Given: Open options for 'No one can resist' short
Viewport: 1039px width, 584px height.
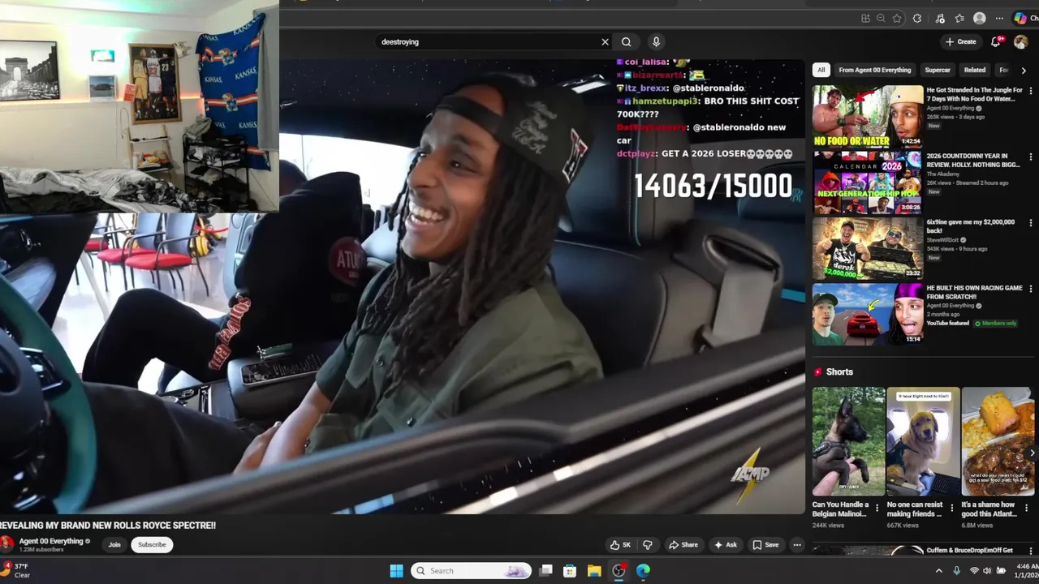Looking at the screenshot, I should [x=952, y=509].
